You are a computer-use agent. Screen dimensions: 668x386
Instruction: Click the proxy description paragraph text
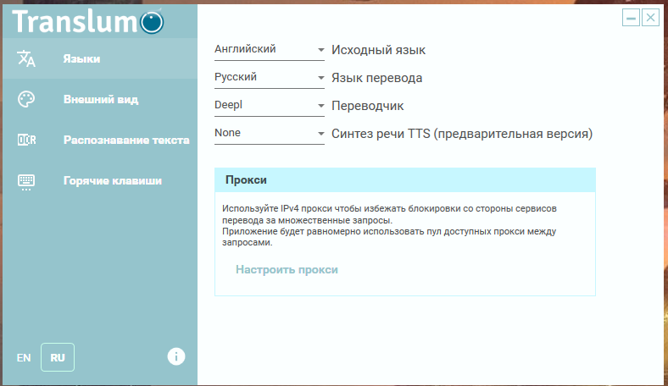click(x=389, y=225)
